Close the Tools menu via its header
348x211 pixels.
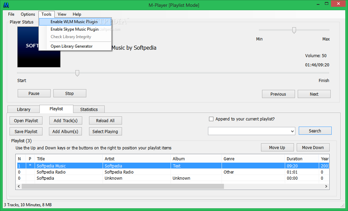(46, 14)
